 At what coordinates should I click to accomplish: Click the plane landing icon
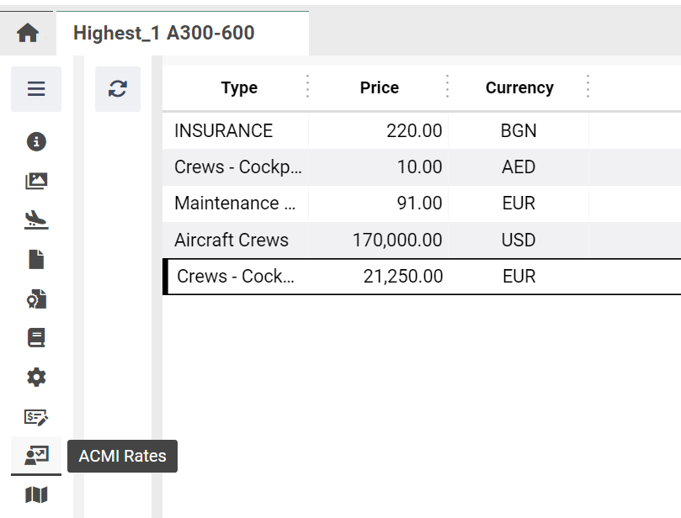tap(36, 220)
